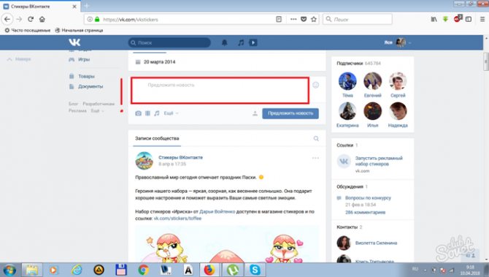Focus the Предложите новость text field

tap(220, 91)
